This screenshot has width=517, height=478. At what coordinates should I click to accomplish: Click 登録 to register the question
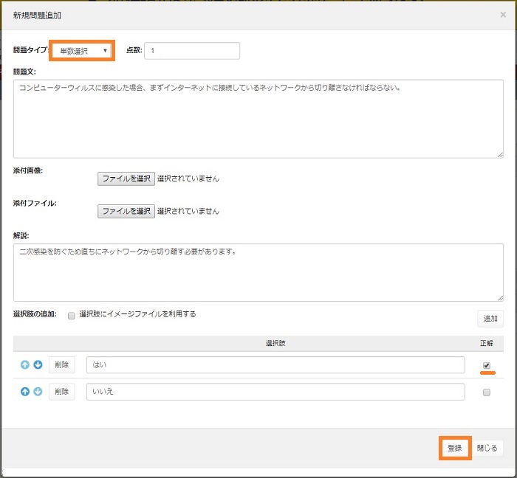tap(454, 448)
